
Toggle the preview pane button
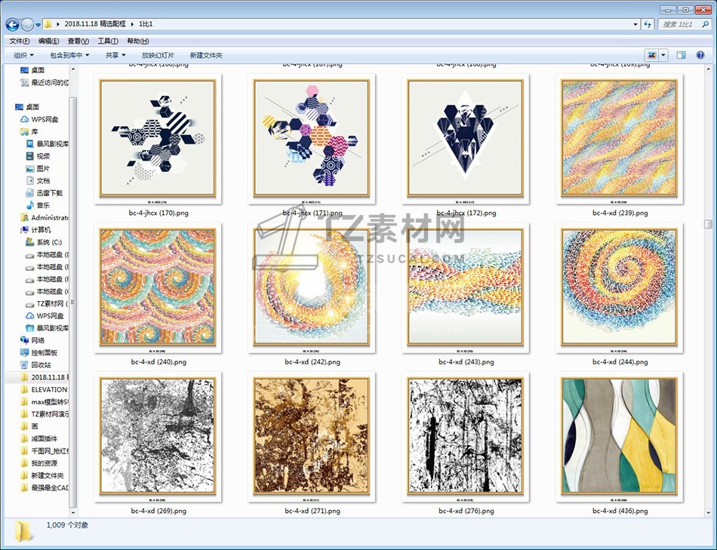pyautogui.click(x=681, y=55)
